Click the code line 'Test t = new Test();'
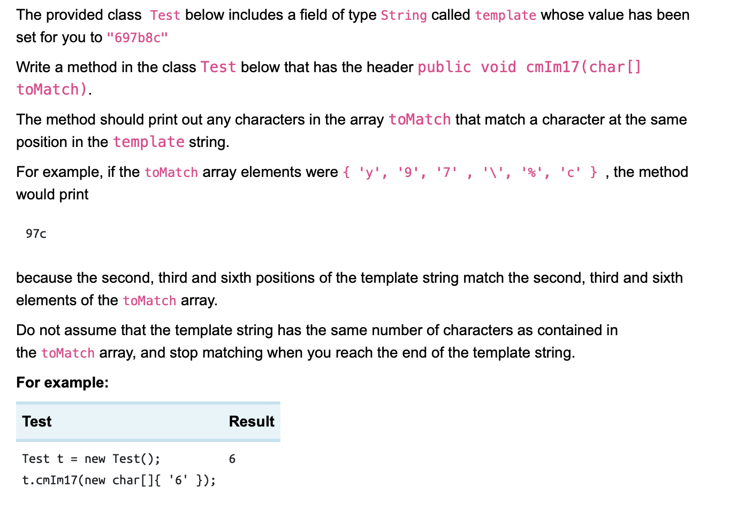Image resolution: width=745 pixels, height=511 pixels. (91, 459)
